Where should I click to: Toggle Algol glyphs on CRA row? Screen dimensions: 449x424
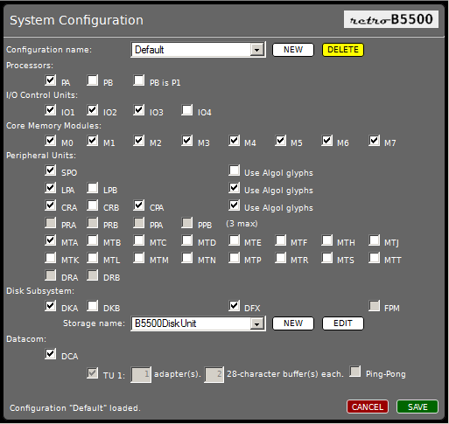pos(235,205)
